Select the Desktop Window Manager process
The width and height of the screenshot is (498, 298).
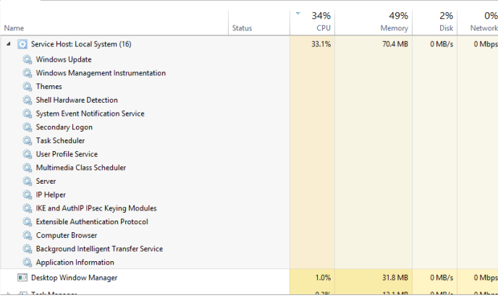pyautogui.click(x=74, y=278)
